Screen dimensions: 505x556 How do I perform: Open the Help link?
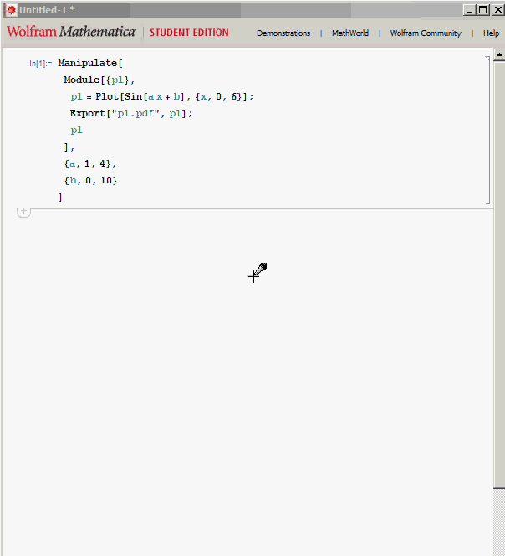[491, 33]
